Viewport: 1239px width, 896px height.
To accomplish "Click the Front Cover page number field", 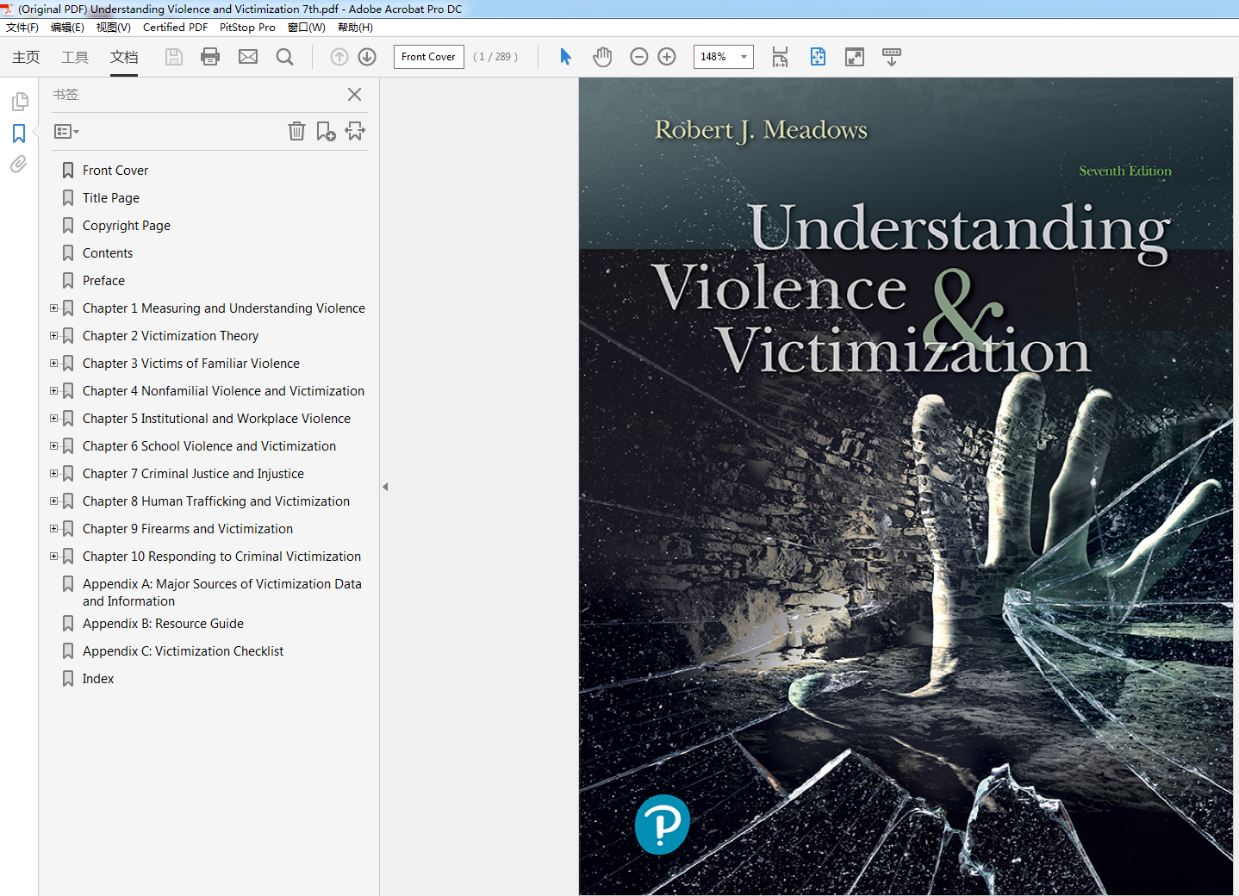I will pos(429,57).
